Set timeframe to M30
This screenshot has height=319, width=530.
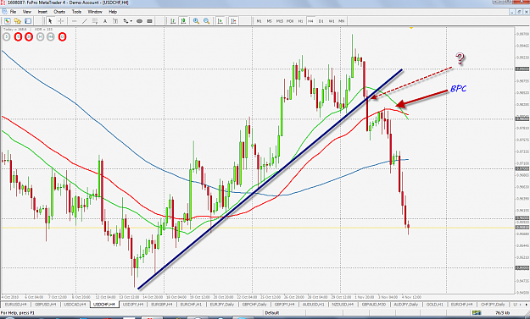pos(290,21)
